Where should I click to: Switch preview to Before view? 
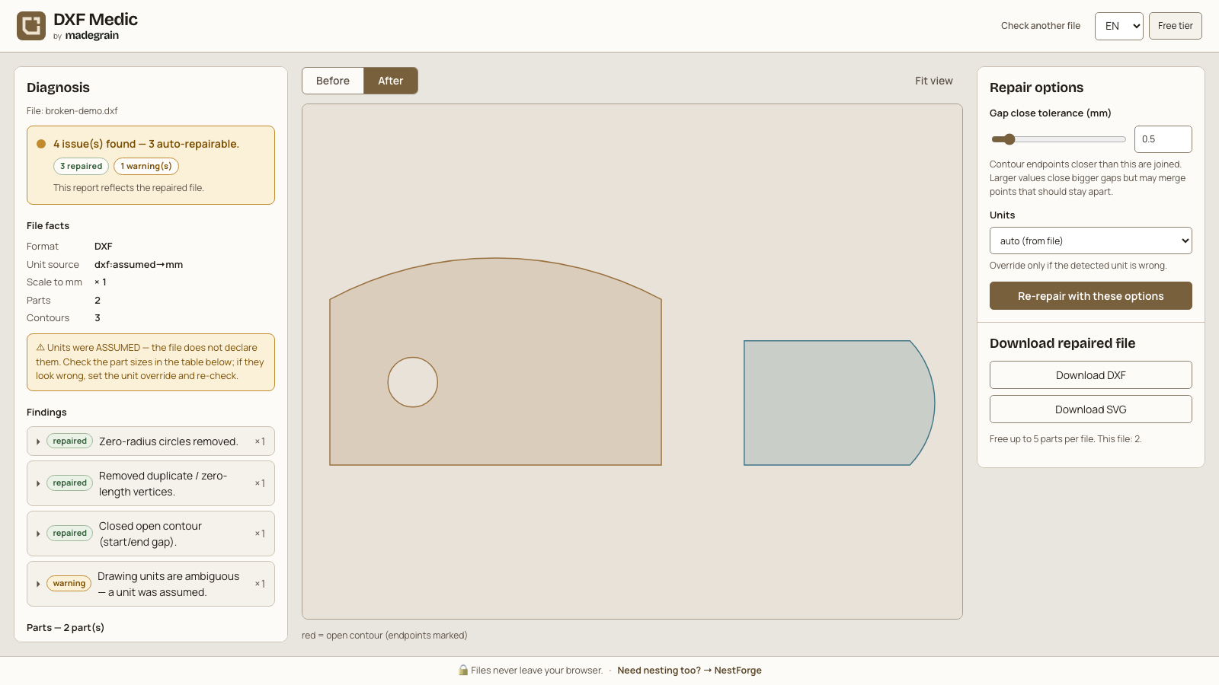pos(333,81)
